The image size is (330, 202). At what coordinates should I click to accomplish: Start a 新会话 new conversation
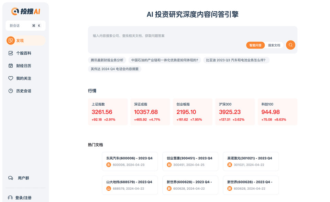click(x=25, y=26)
